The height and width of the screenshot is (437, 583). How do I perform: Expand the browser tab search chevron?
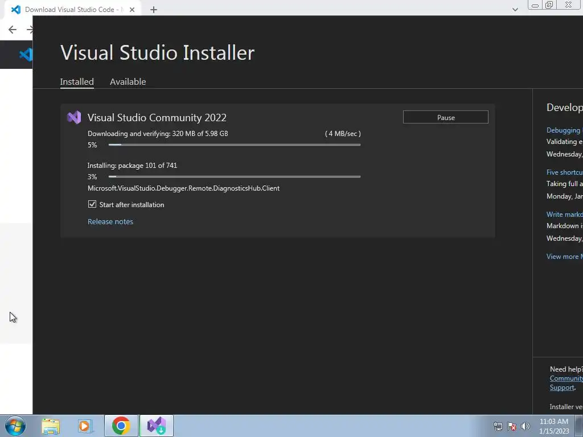[x=515, y=10]
